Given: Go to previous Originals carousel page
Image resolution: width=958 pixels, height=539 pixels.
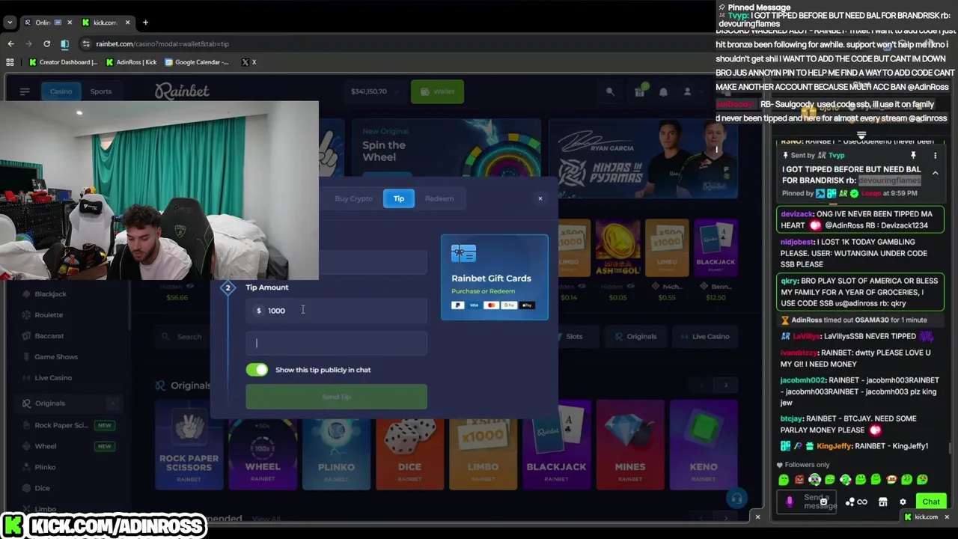Looking at the screenshot, I should (x=701, y=385).
